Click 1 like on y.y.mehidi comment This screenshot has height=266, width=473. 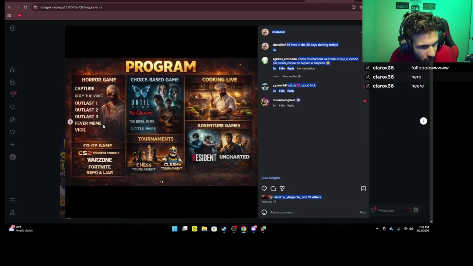pos(282,91)
